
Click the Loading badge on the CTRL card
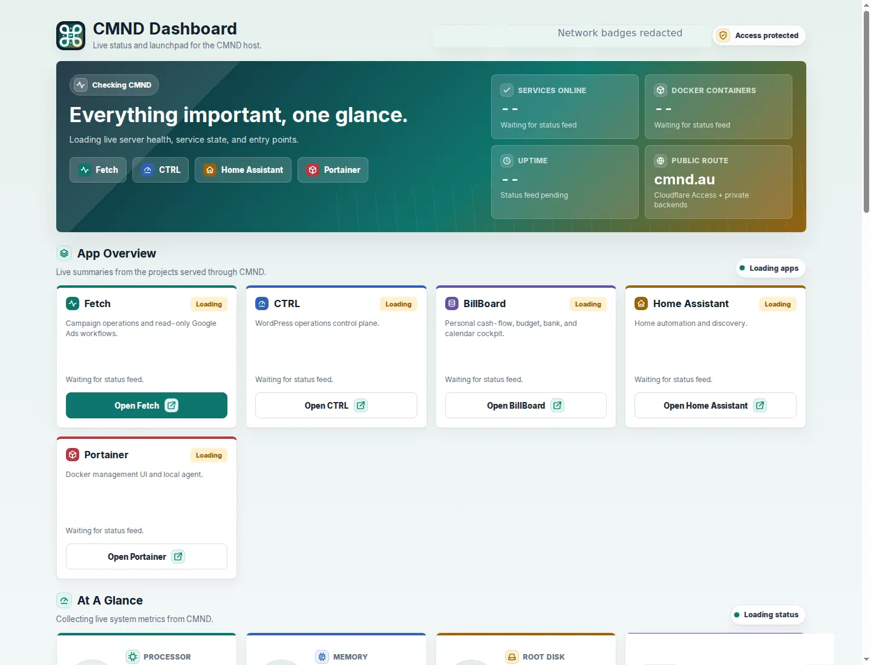click(x=399, y=304)
